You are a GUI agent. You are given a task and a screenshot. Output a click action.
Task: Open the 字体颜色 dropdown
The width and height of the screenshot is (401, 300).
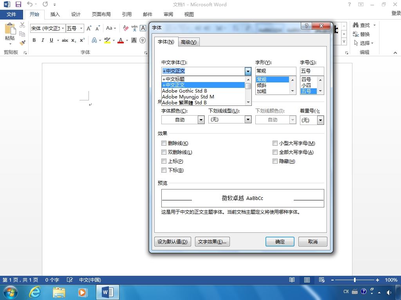click(201, 120)
